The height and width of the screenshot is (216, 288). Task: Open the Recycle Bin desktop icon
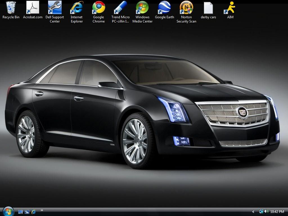(x=11, y=8)
